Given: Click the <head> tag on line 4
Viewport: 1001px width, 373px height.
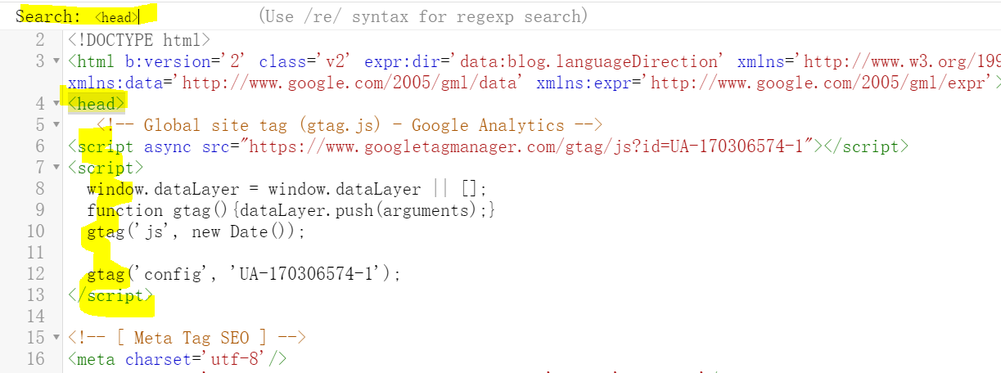Looking at the screenshot, I should click(x=97, y=104).
